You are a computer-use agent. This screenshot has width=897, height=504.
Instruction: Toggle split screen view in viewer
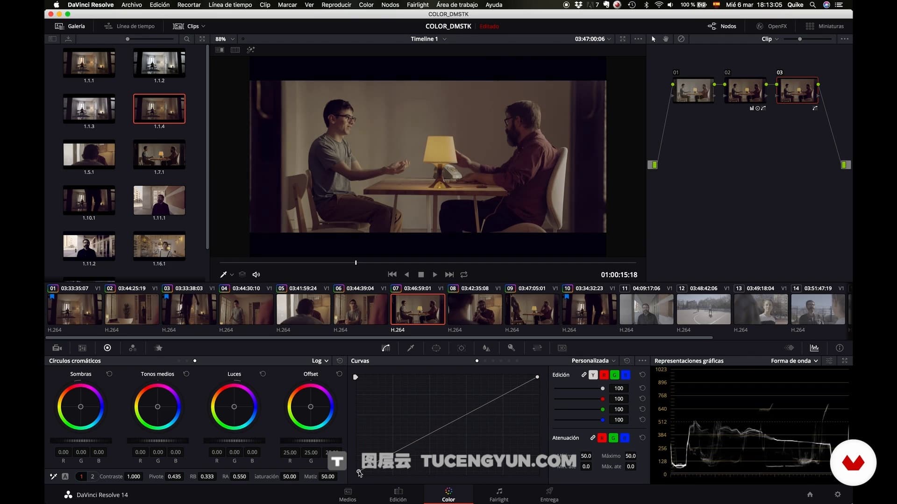click(235, 50)
